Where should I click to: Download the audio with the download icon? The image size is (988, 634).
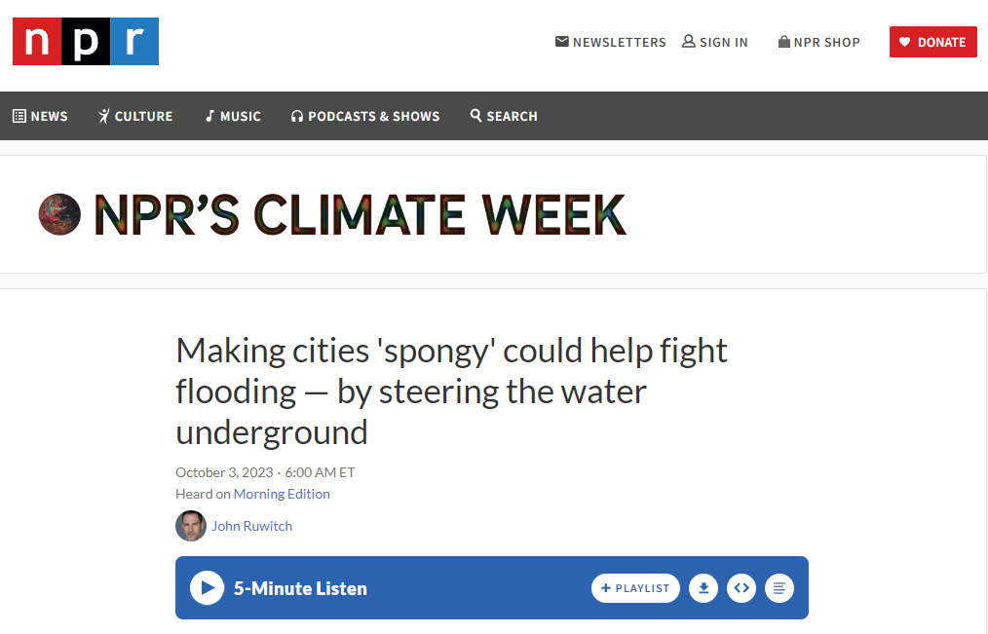(703, 588)
